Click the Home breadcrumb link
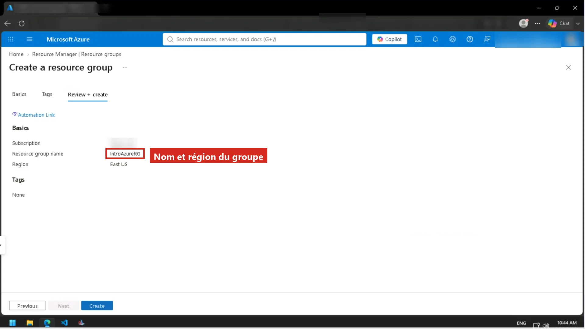The width and height of the screenshot is (585, 329). coord(16,54)
